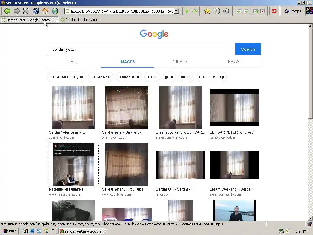
Task: Click the K-Meleon throbber icon
Action: [x=309, y=11]
